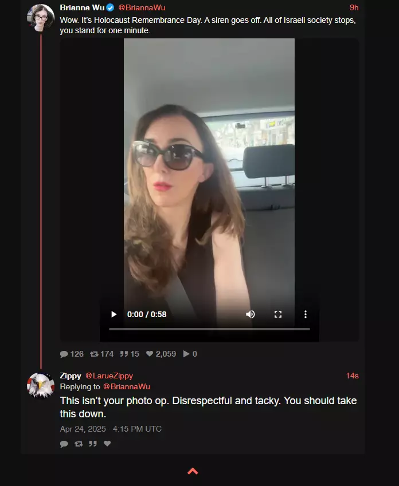399x486 pixels.
Task: Click the retweet icon under Zippy's reply
Action: [79, 444]
